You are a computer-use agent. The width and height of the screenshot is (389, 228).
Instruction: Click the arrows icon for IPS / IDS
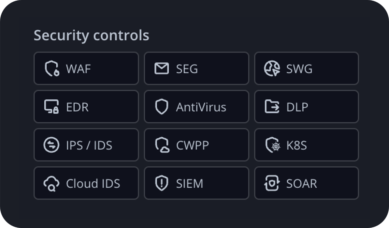click(51, 145)
